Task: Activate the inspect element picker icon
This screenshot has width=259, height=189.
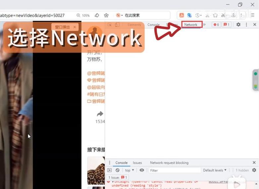Action: [109, 25]
